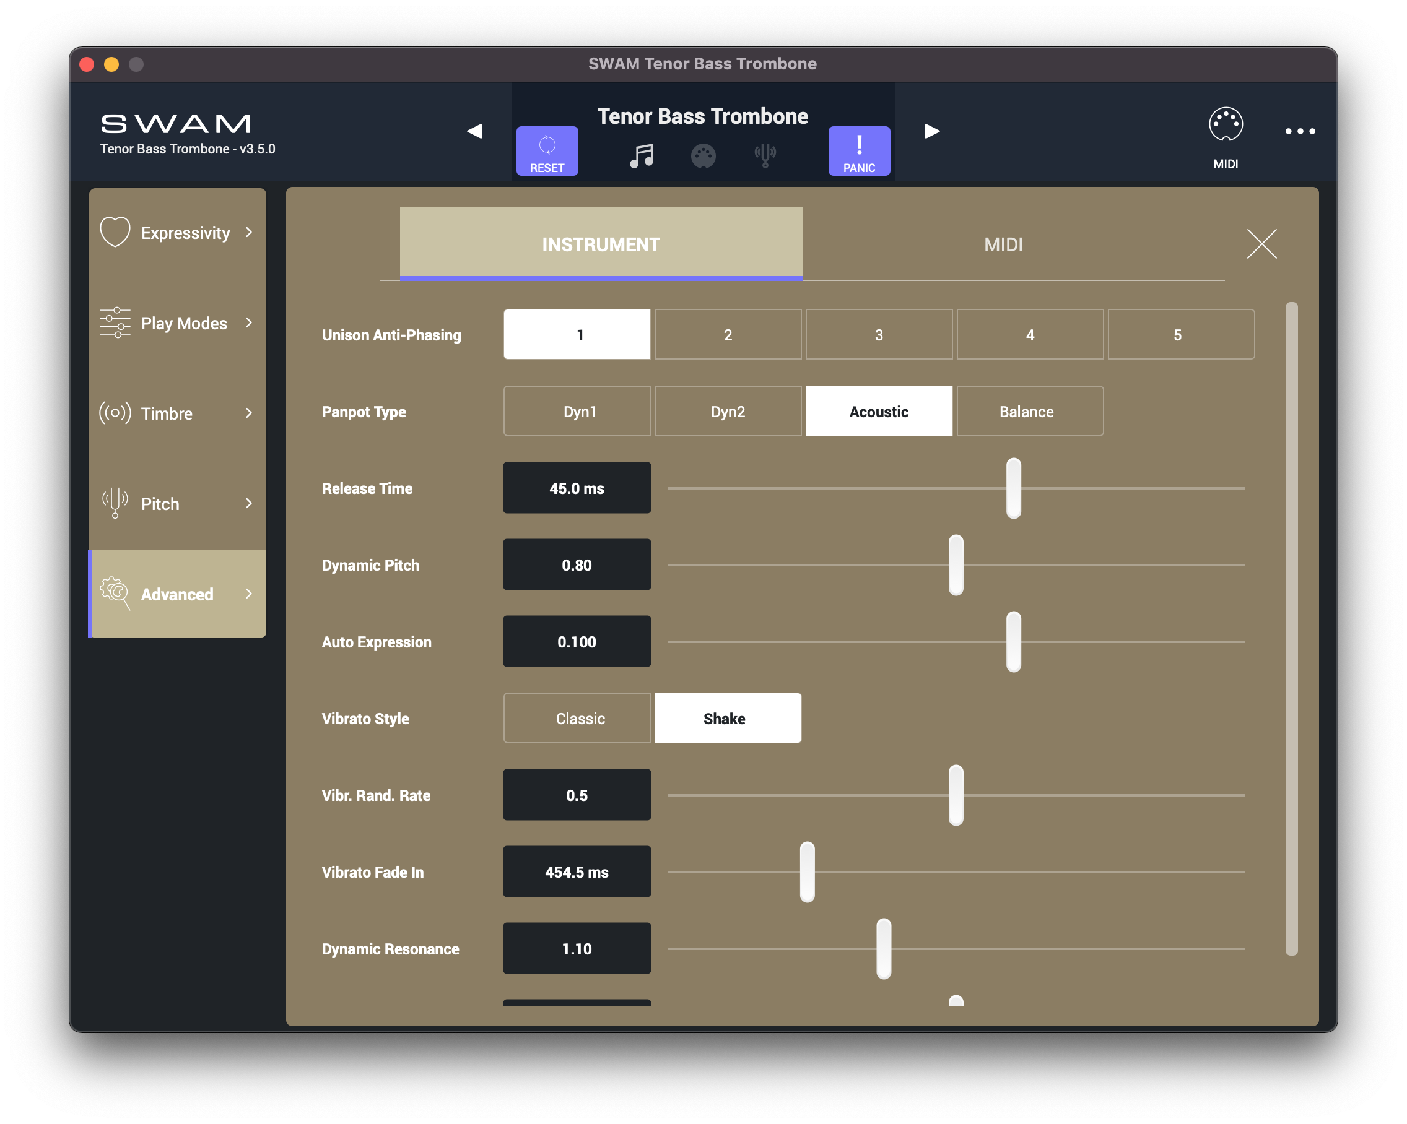
Task: Click the Pitch tuning fork sidebar icon
Action: 115,503
